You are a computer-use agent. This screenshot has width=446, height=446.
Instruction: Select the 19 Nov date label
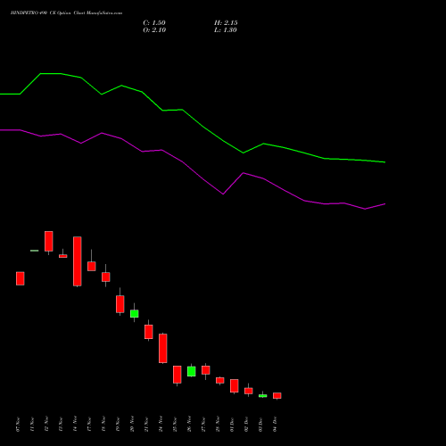pyautogui.click(x=118, y=425)
